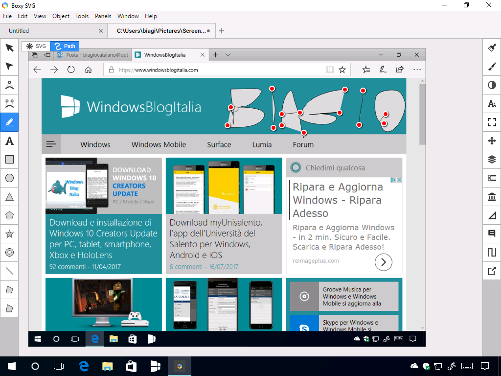The width and height of the screenshot is (501, 376).
Task: Click the Boxy SVG icon in Windows taskbar
Action: 179,366
